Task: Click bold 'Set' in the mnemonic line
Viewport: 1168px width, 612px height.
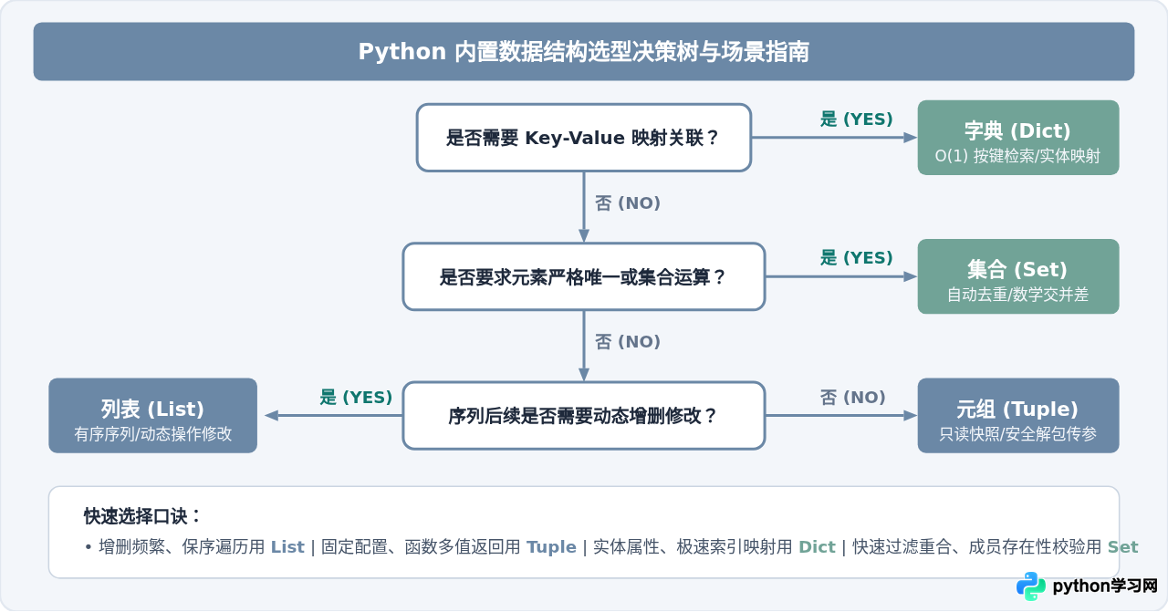Action: click(1123, 547)
